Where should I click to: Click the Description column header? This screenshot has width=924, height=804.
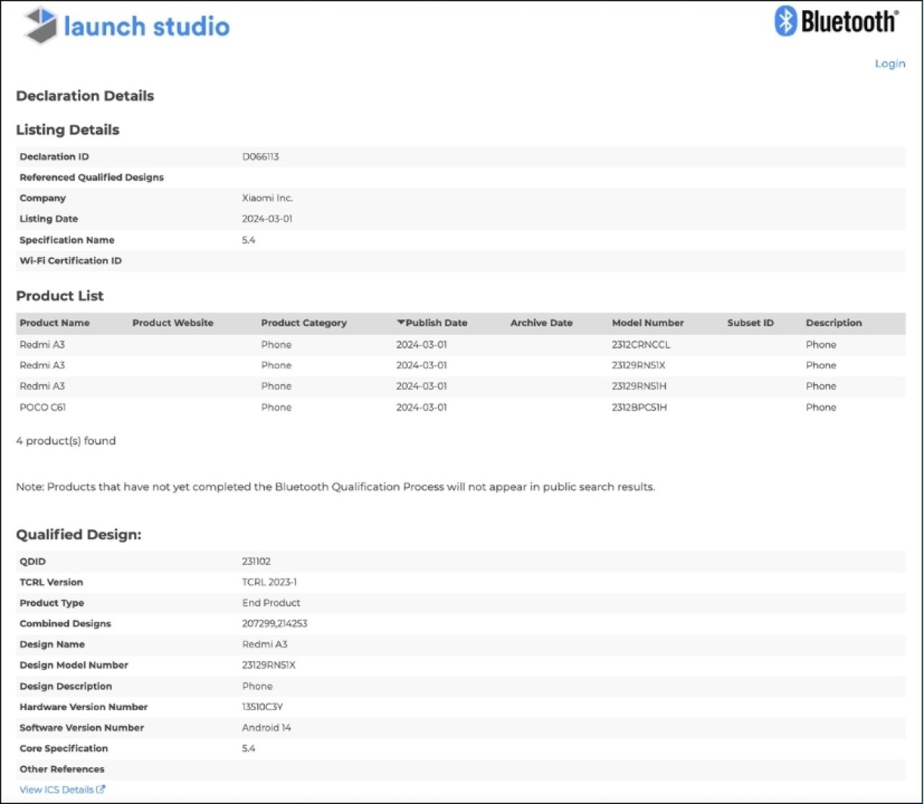[x=833, y=323]
